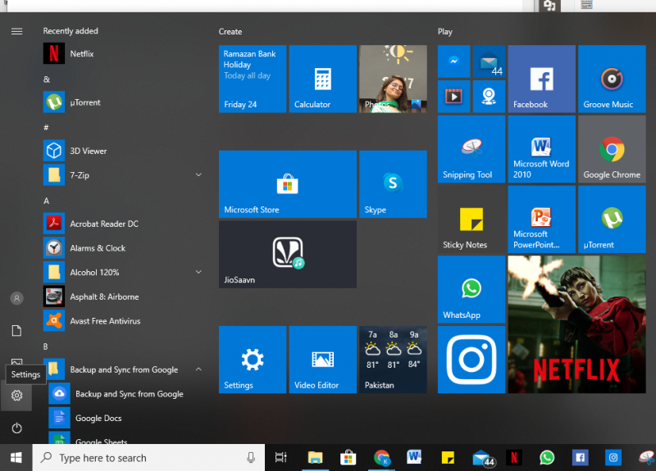Viewport: 656px width, 471px height.
Task: Open the WhatsApp tile
Action: tap(471, 289)
